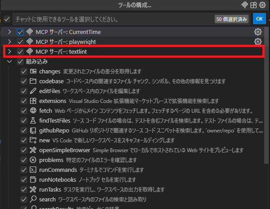Click the MCP icon beside CurrentTime
The width and height of the screenshot is (270, 209).
29,32
